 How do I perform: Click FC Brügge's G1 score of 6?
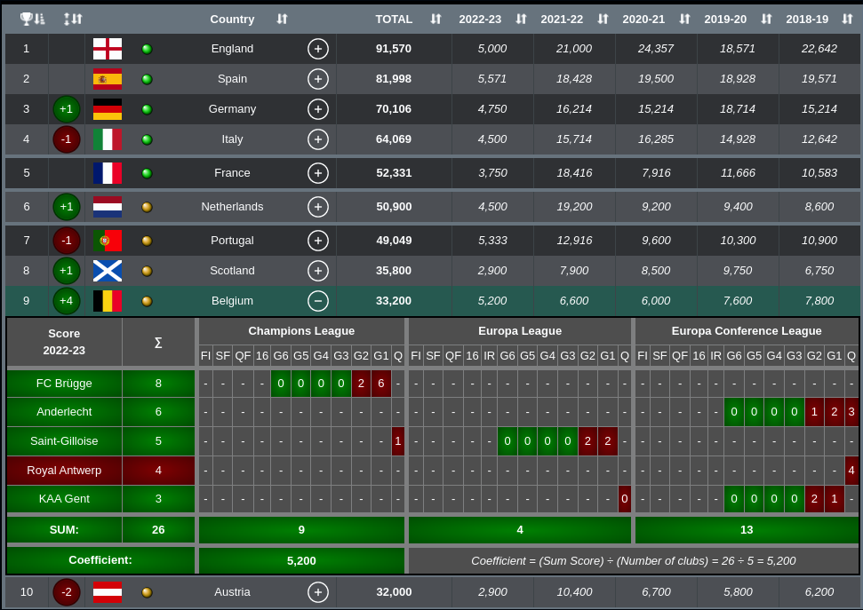tap(381, 384)
